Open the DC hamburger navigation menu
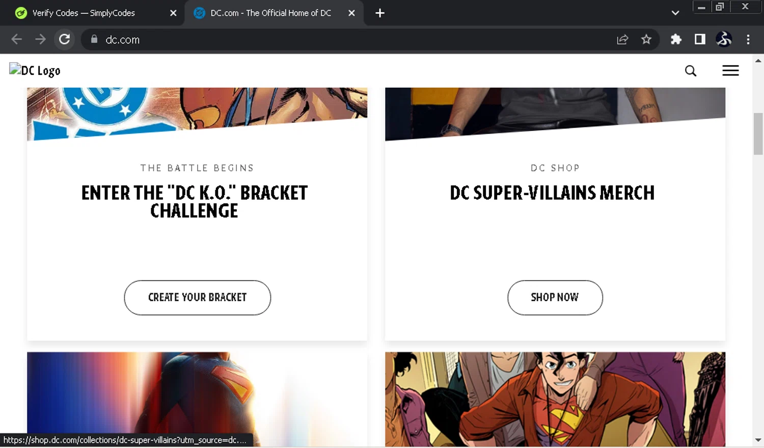The height and width of the screenshot is (448, 764). tap(730, 71)
